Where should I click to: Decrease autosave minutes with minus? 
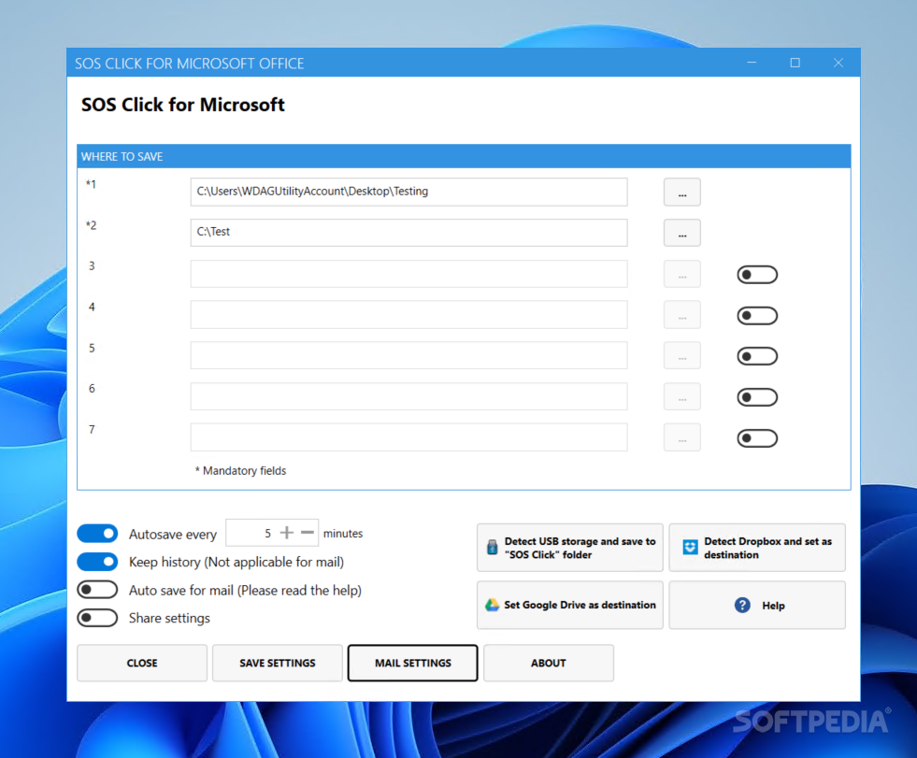pos(308,533)
